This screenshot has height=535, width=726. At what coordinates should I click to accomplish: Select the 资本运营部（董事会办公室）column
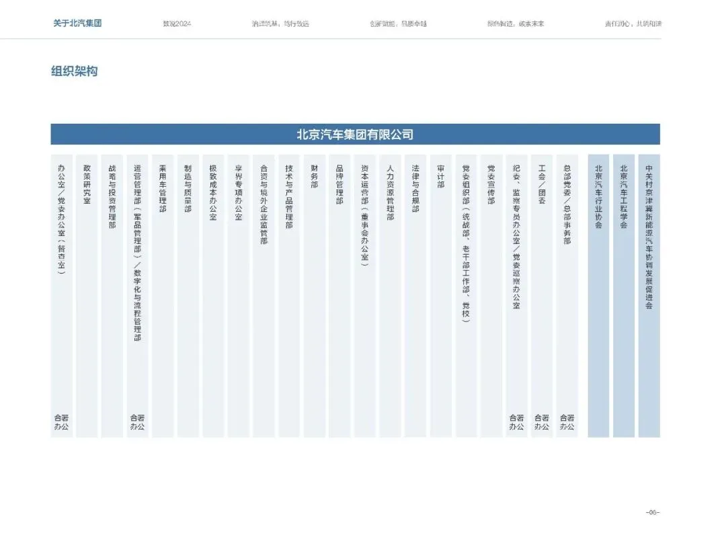coord(365,296)
